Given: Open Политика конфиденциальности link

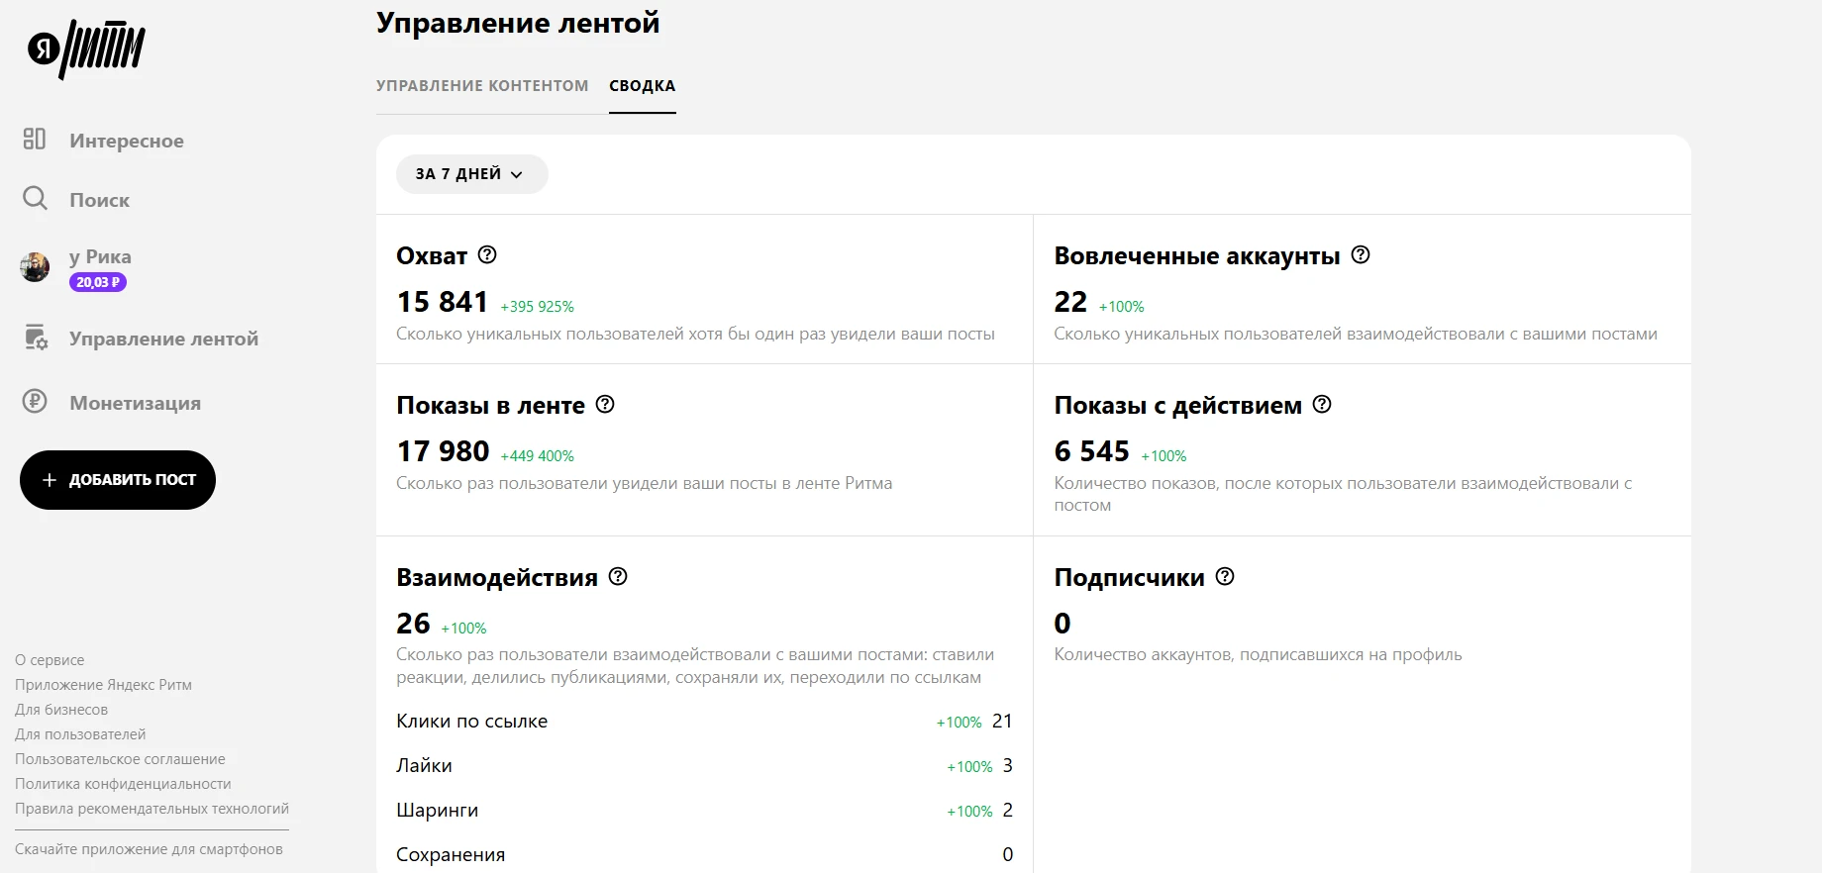Looking at the screenshot, I should pyautogui.click(x=123, y=784).
